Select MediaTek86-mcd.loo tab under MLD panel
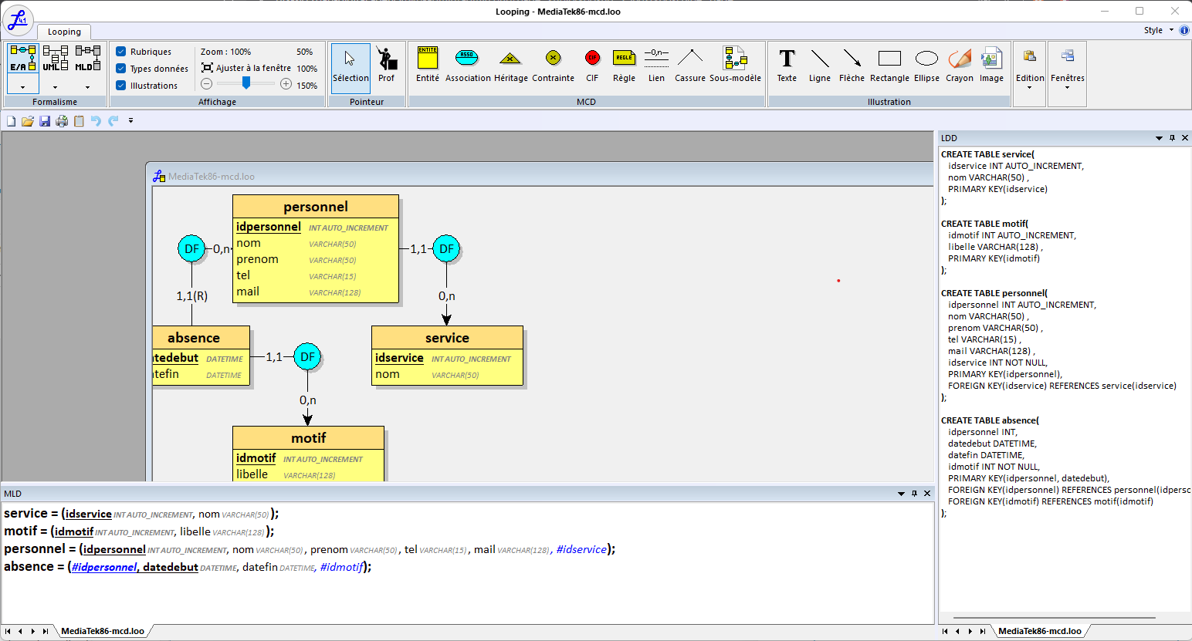 pos(103,631)
